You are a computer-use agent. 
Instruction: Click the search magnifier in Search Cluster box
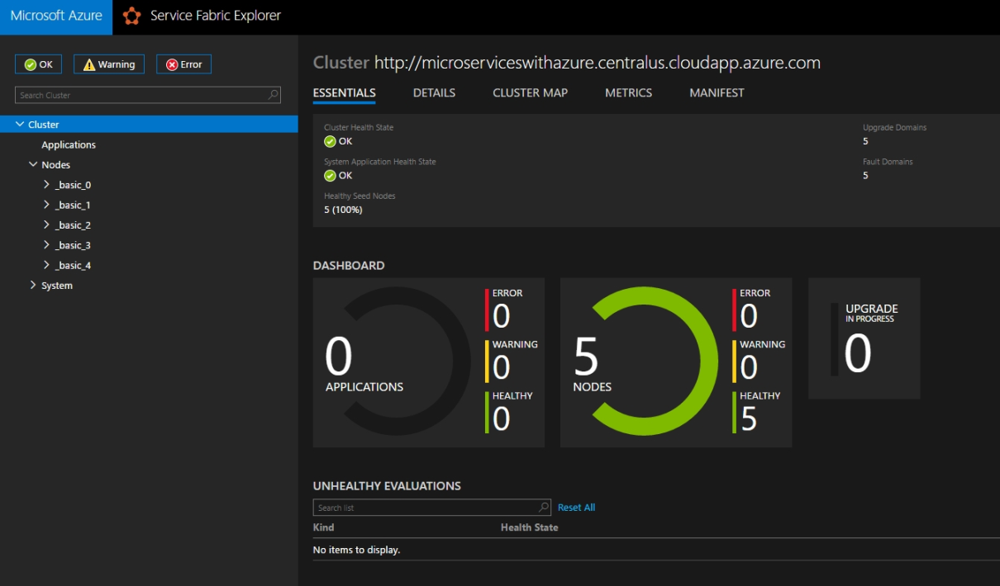pyautogui.click(x=274, y=95)
